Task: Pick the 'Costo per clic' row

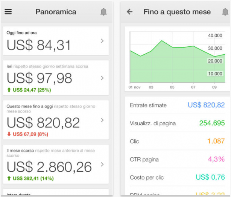Action: point(177,177)
